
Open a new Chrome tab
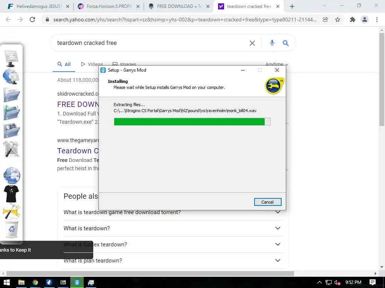(292, 6)
